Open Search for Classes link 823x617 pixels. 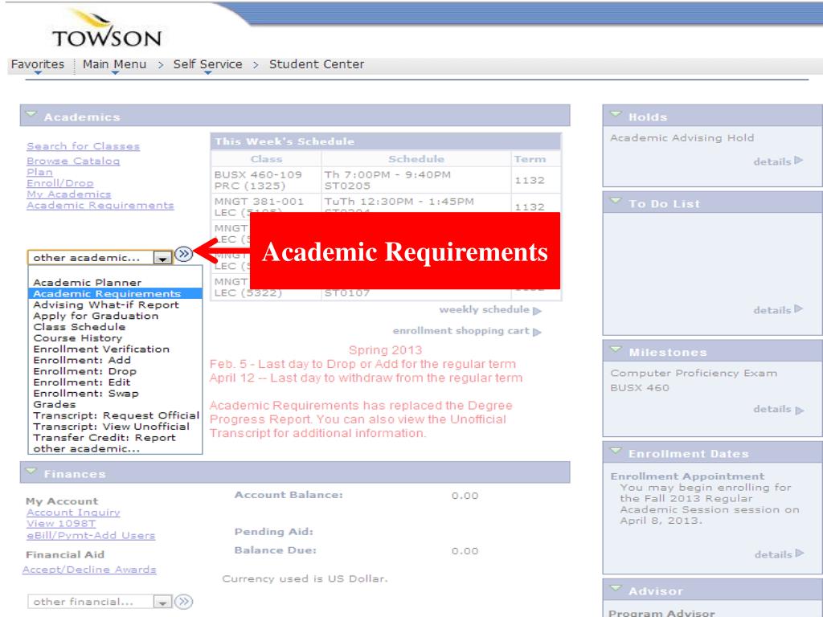coord(83,146)
